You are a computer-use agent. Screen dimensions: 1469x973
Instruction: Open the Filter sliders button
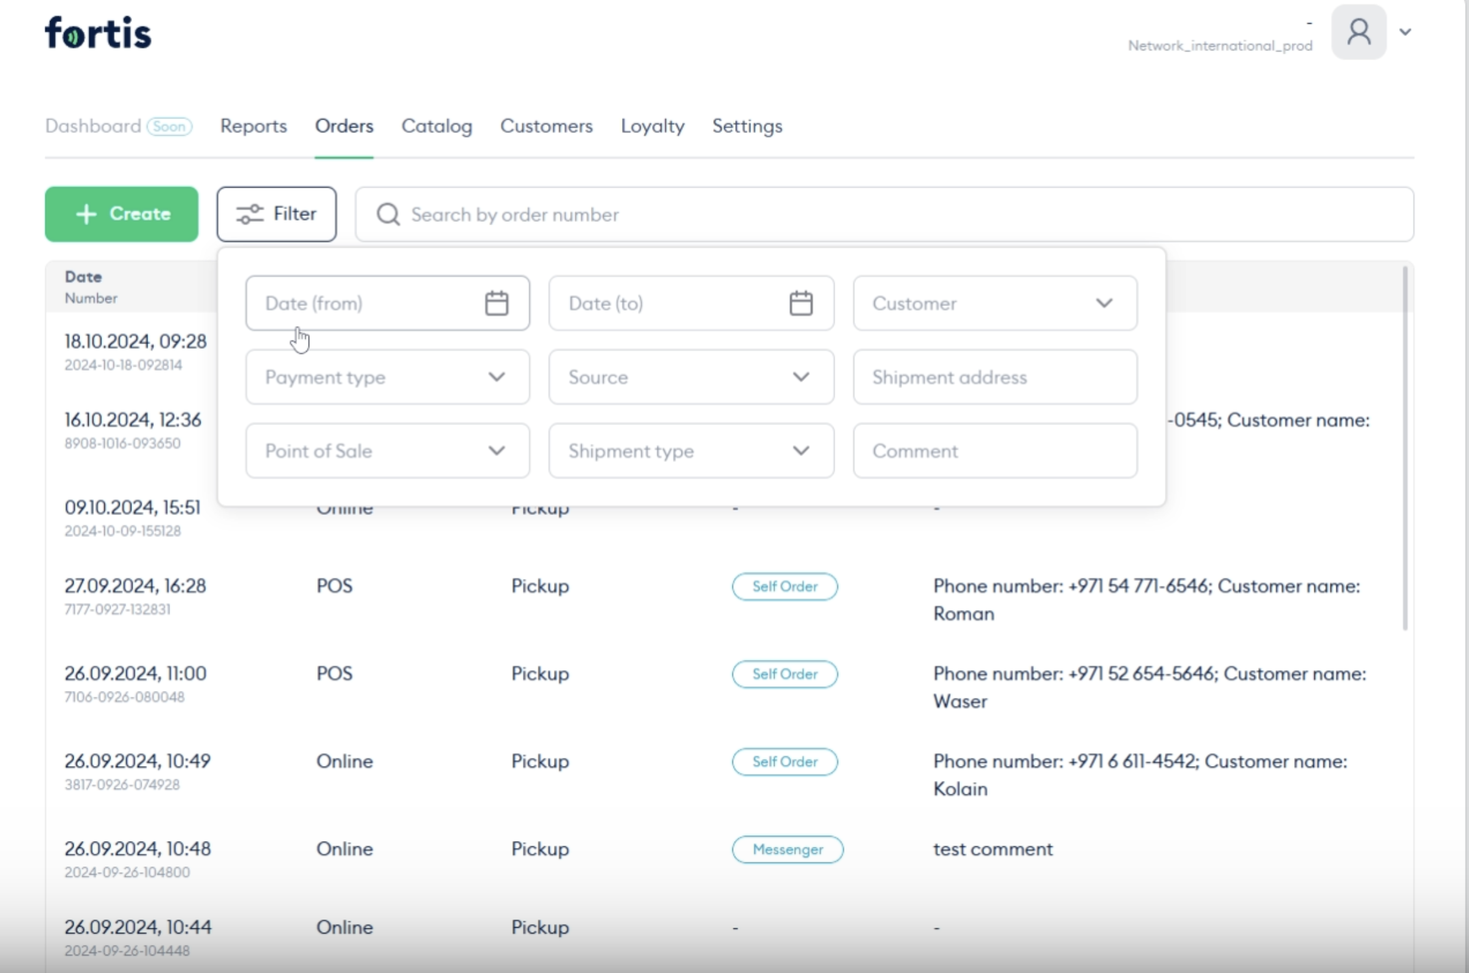click(276, 214)
